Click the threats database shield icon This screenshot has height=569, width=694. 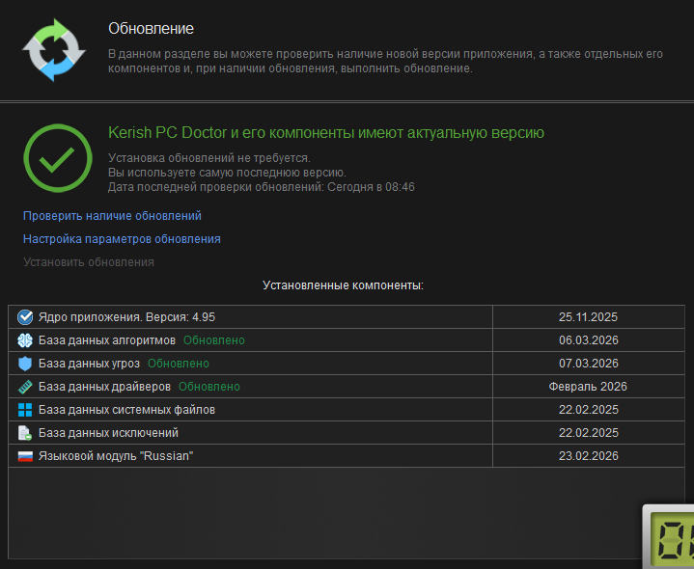tap(25, 364)
